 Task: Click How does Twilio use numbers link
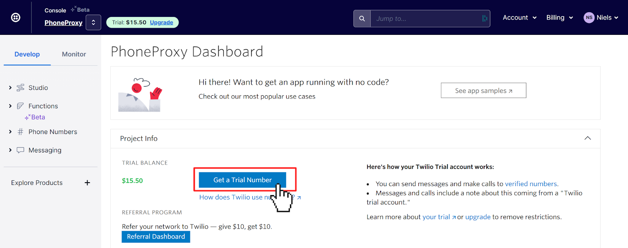coord(250,197)
